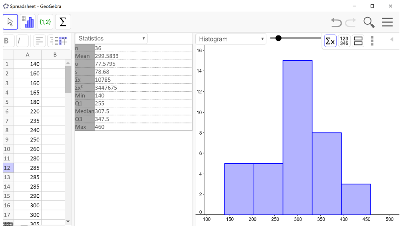403x226 pixels.
Task: Toggle Show Data 123 345 button
Action: coord(344,41)
